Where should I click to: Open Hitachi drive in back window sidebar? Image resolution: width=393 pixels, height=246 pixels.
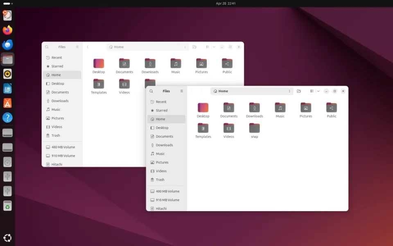(x=62, y=164)
